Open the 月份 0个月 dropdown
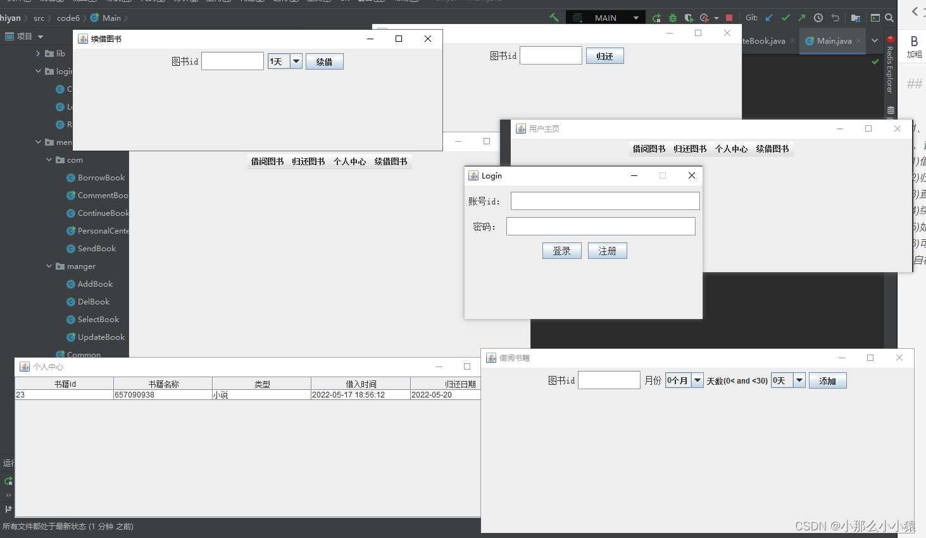 (x=697, y=380)
